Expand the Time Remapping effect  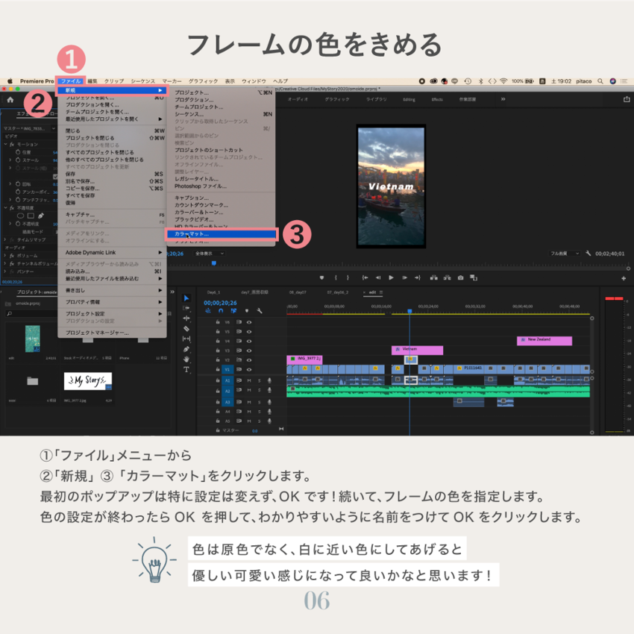[x=6, y=239]
